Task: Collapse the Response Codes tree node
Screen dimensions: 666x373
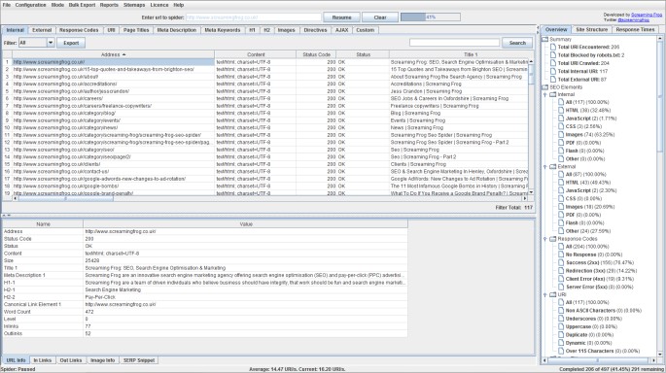Action: pos(545,239)
